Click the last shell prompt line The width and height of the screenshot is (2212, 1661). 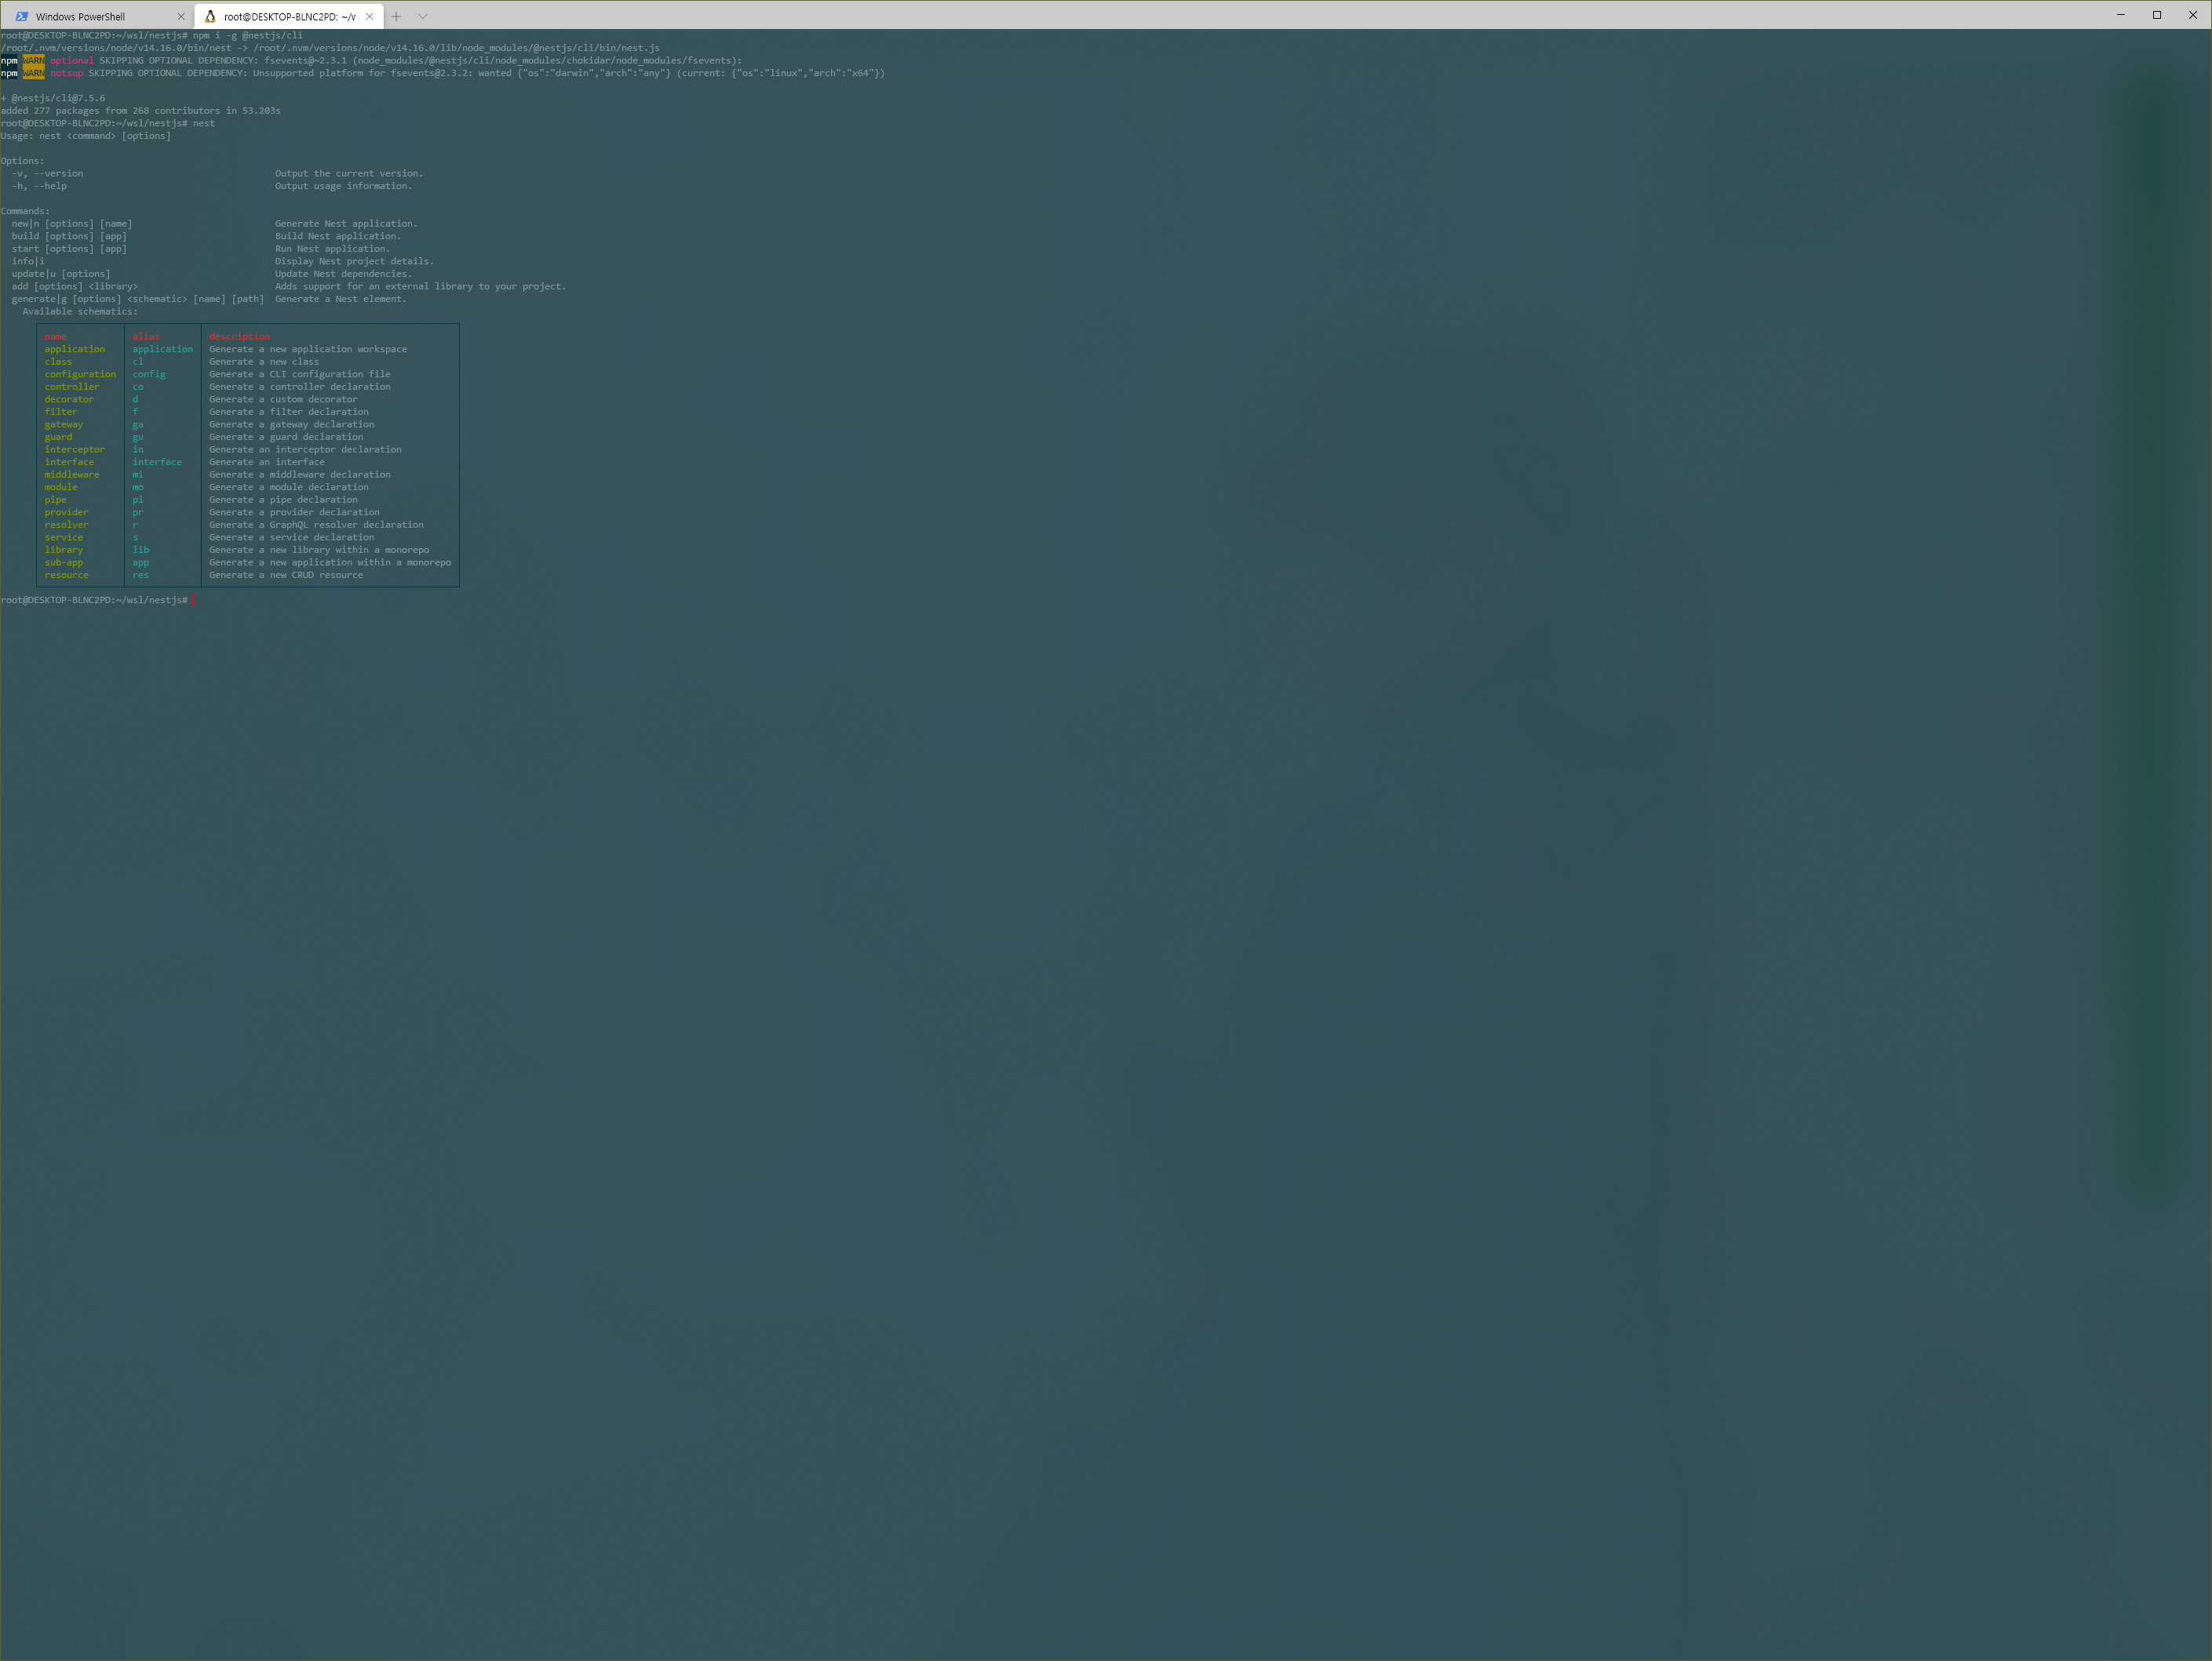click(94, 600)
